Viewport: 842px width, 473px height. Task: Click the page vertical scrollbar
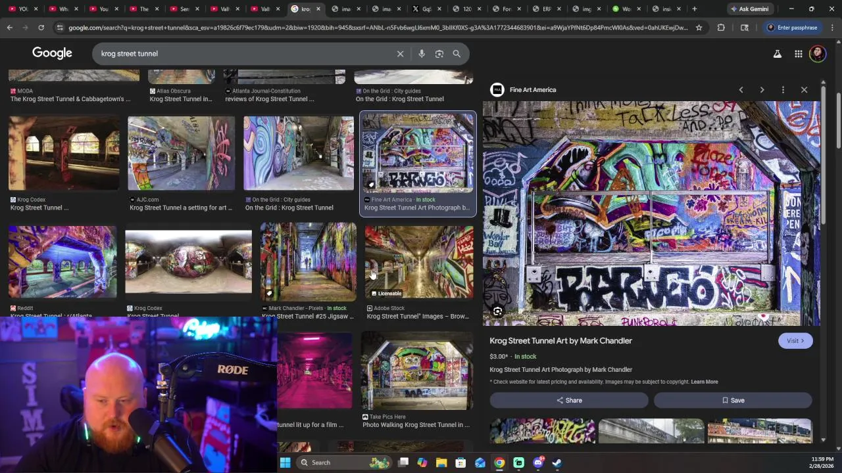(839, 121)
